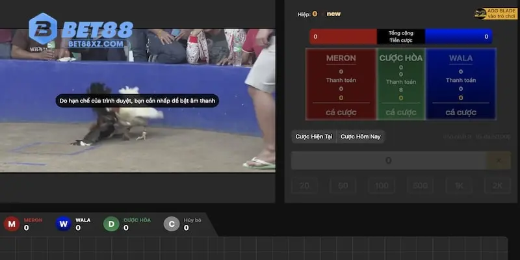
Task: Select the 100 chip amount
Action: point(382,186)
